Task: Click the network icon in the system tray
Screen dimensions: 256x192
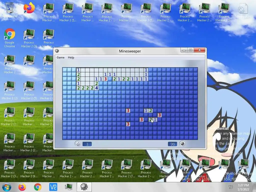Action: tap(231, 187)
